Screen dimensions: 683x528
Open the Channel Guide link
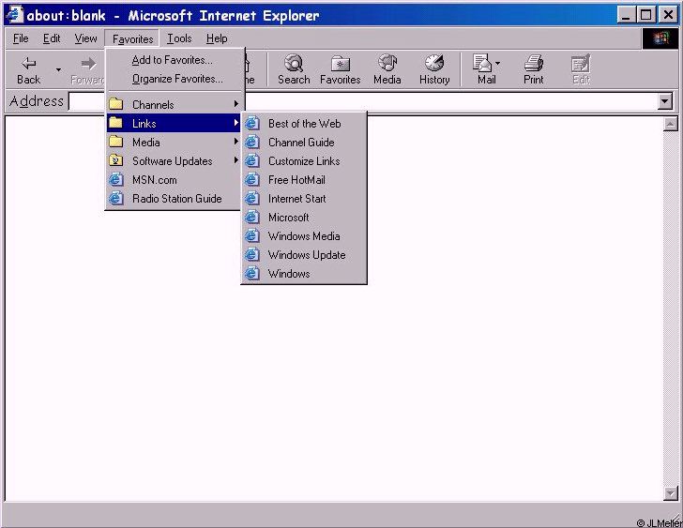[304, 143]
